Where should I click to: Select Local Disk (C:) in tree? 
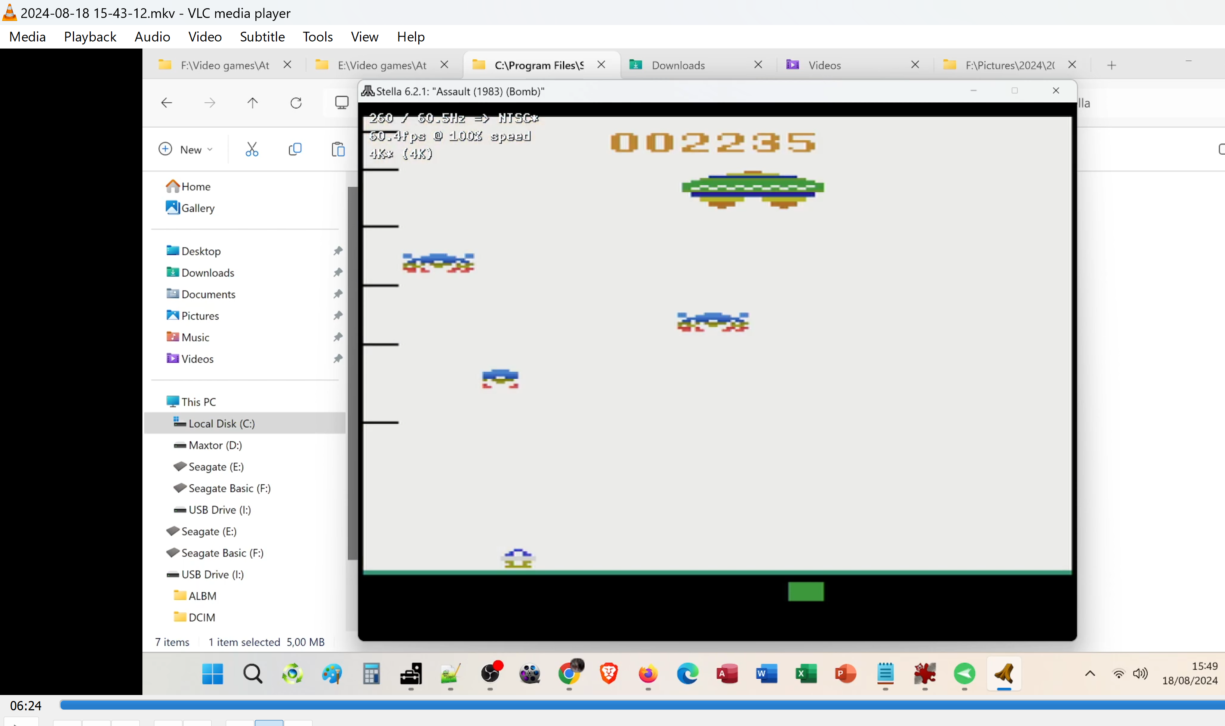pyautogui.click(x=221, y=423)
